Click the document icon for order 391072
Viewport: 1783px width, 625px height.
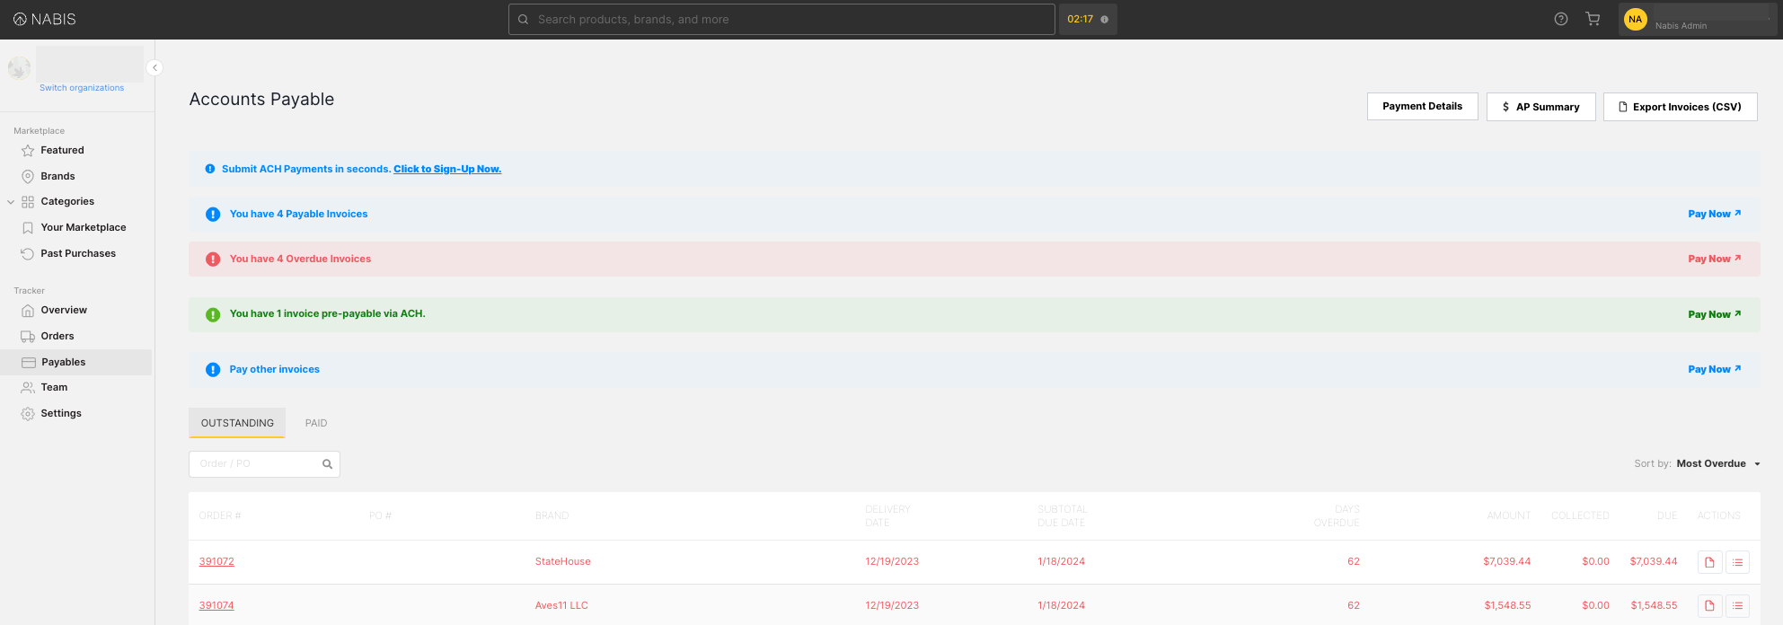(x=1709, y=562)
